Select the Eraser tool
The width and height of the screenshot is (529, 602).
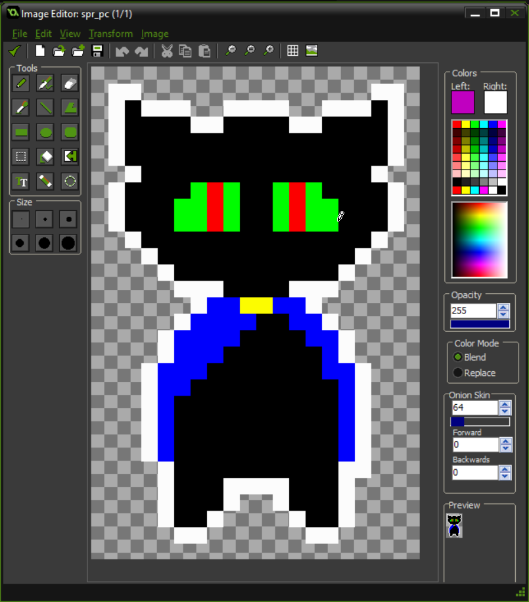point(70,83)
